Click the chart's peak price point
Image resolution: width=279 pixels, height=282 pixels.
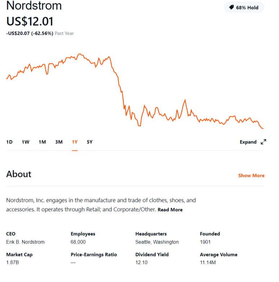(80, 54)
